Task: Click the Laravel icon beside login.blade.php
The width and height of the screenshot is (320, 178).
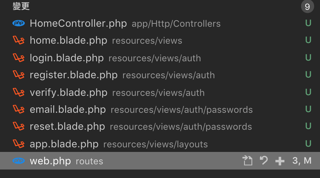Action: [19, 58]
